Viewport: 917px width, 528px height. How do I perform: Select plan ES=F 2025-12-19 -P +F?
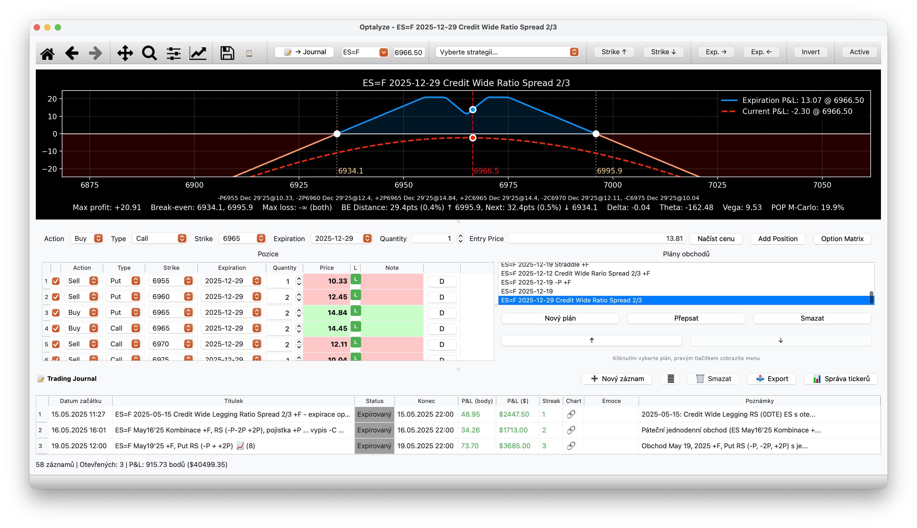click(536, 282)
